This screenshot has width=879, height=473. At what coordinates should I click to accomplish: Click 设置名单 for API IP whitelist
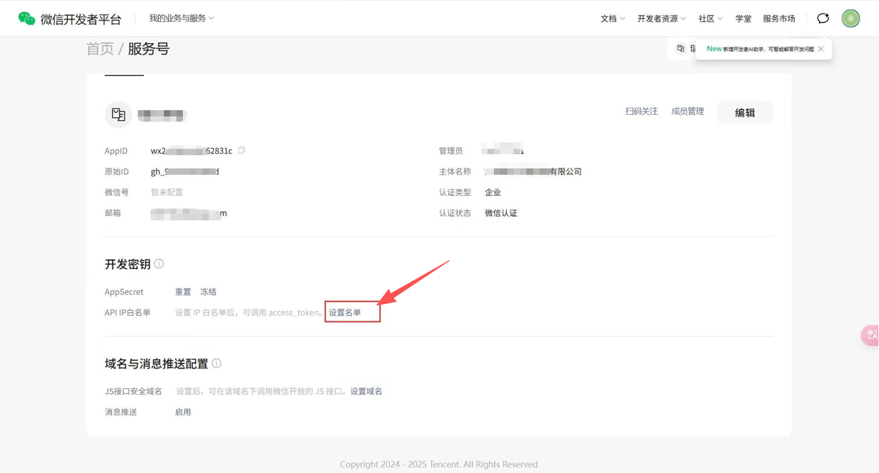pos(345,312)
